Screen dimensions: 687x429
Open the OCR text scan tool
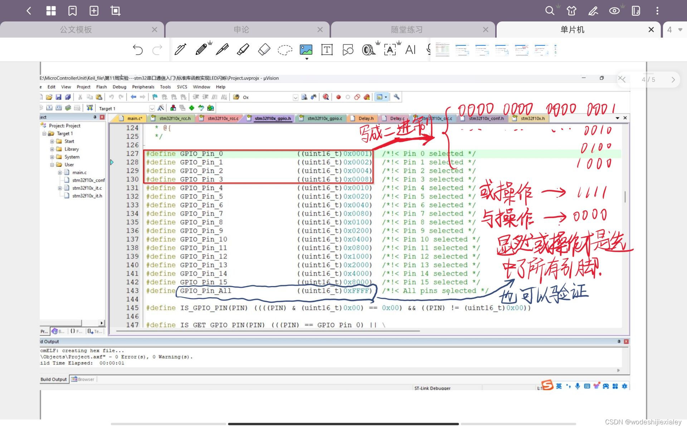[390, 49]
